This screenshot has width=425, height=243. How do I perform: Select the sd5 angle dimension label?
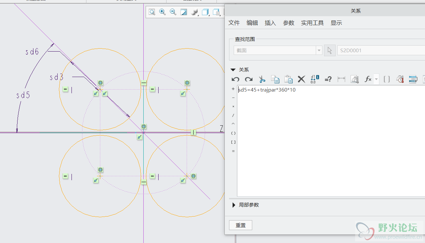point(23,96)
